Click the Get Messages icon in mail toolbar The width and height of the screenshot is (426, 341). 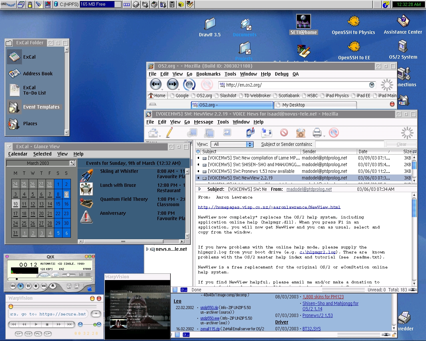point(153,133)
